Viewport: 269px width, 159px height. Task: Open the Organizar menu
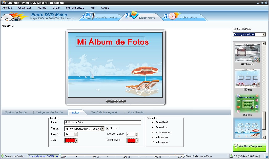(25, 8)
